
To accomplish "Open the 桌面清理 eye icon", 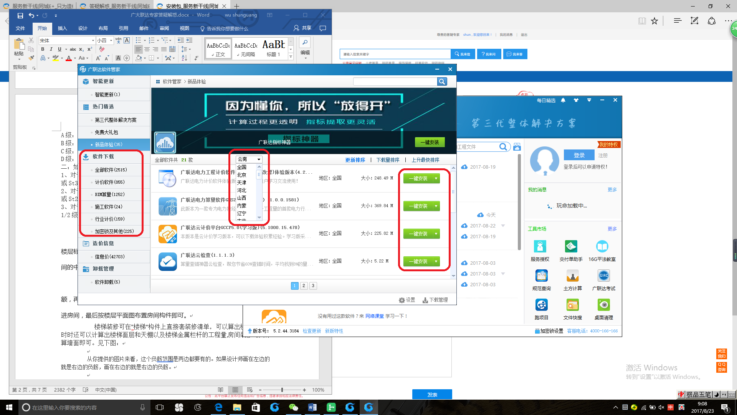I will pyautogui.click(x=603, y=305).
